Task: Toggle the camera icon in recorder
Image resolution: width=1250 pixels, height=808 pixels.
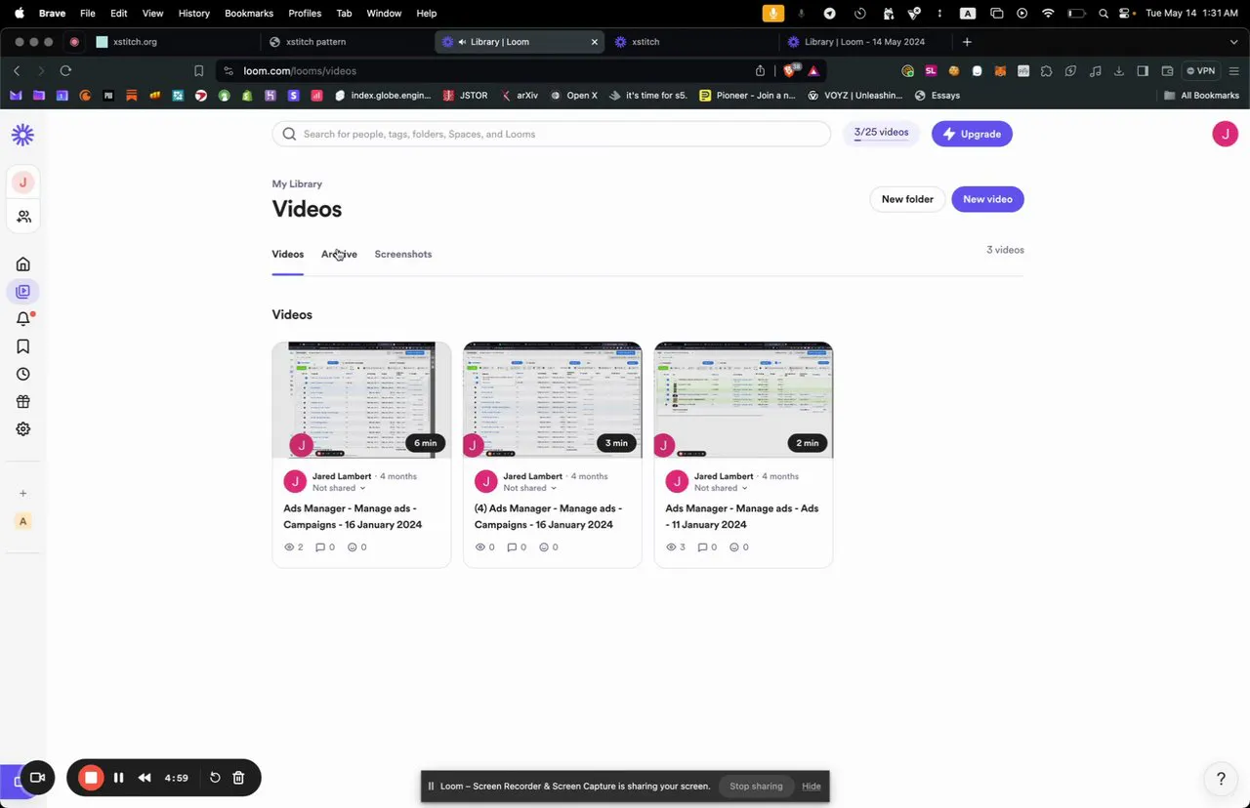Action: point(37,778)
